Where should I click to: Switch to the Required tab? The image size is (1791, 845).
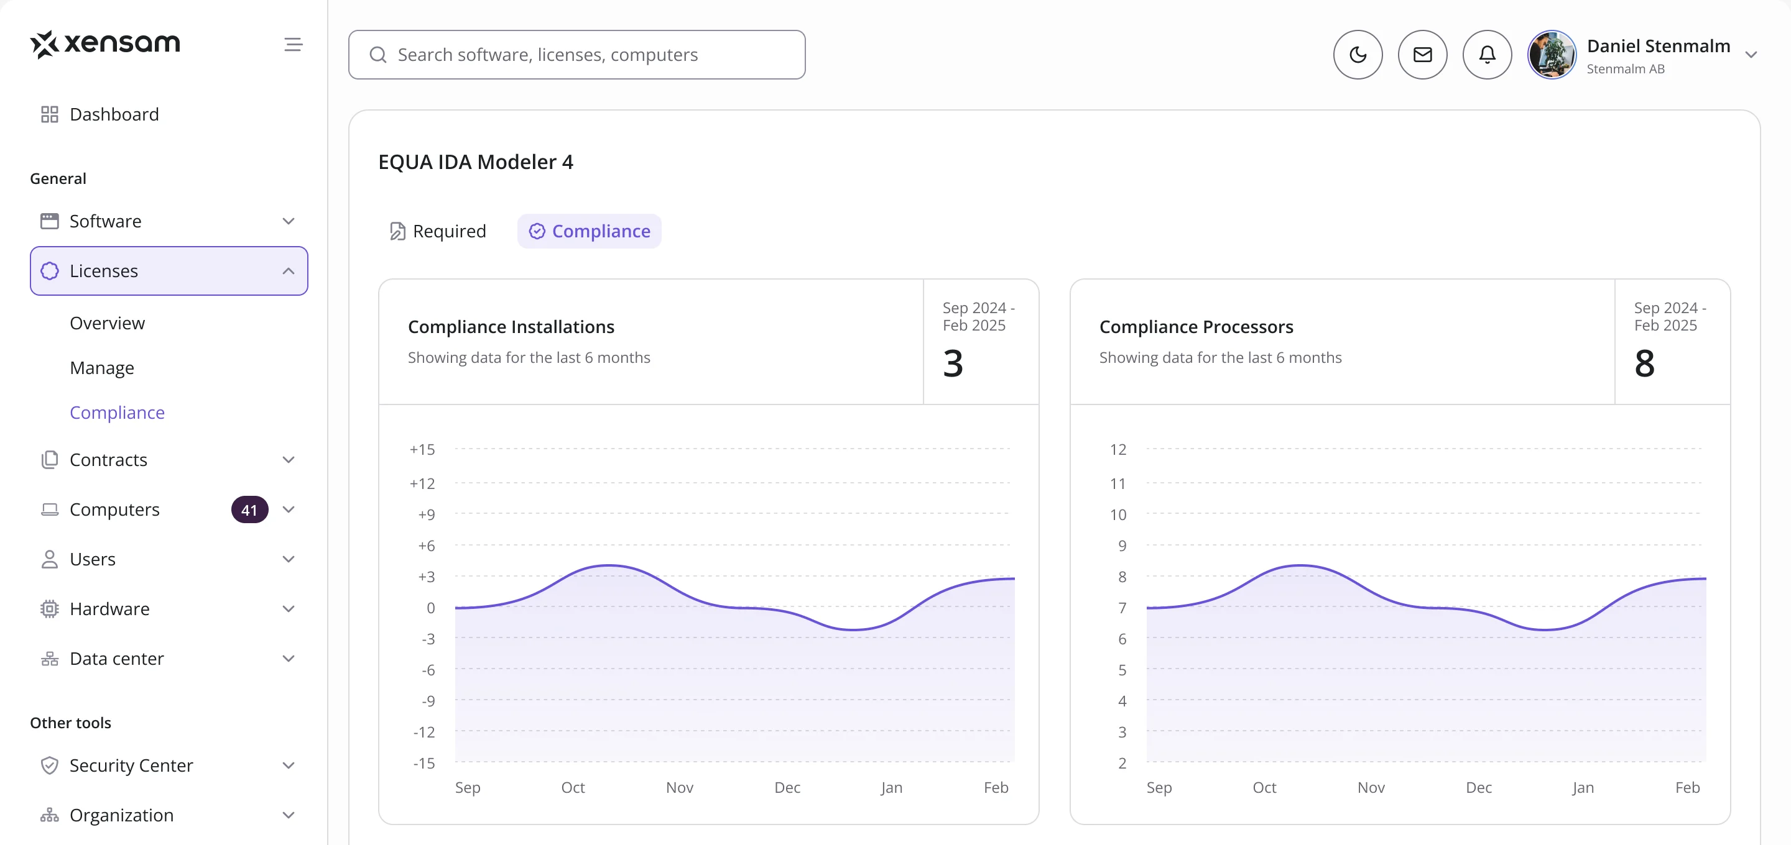tap(437, 231)
